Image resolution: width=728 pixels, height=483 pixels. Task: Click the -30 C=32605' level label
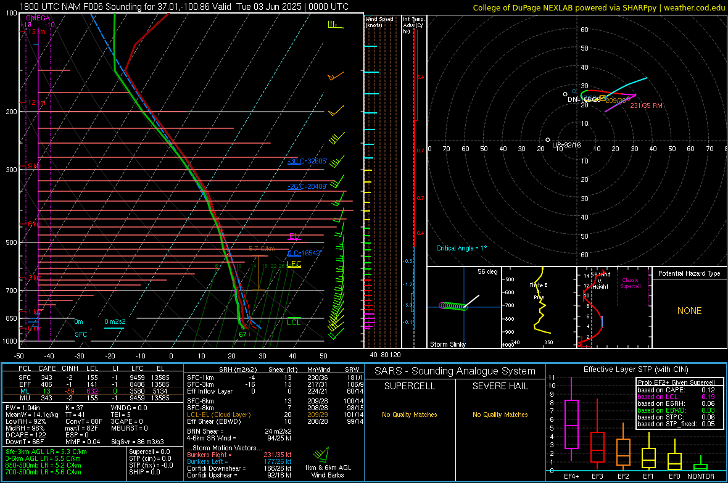pyautogui.click(x=307, y=161)
